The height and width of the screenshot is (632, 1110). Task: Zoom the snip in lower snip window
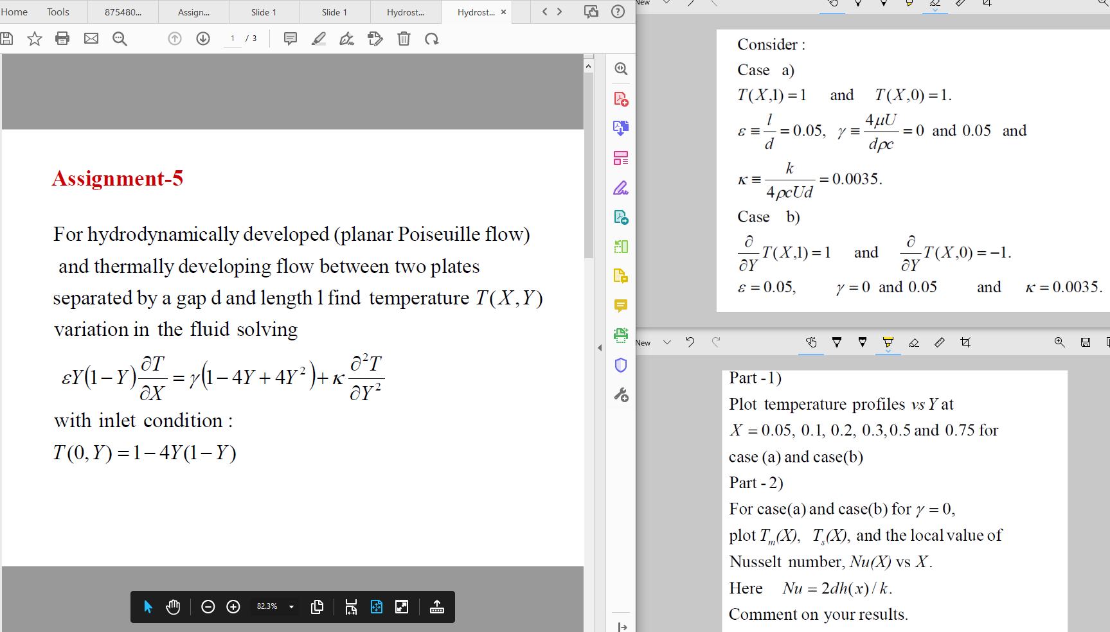click(x=1060, y=342)
